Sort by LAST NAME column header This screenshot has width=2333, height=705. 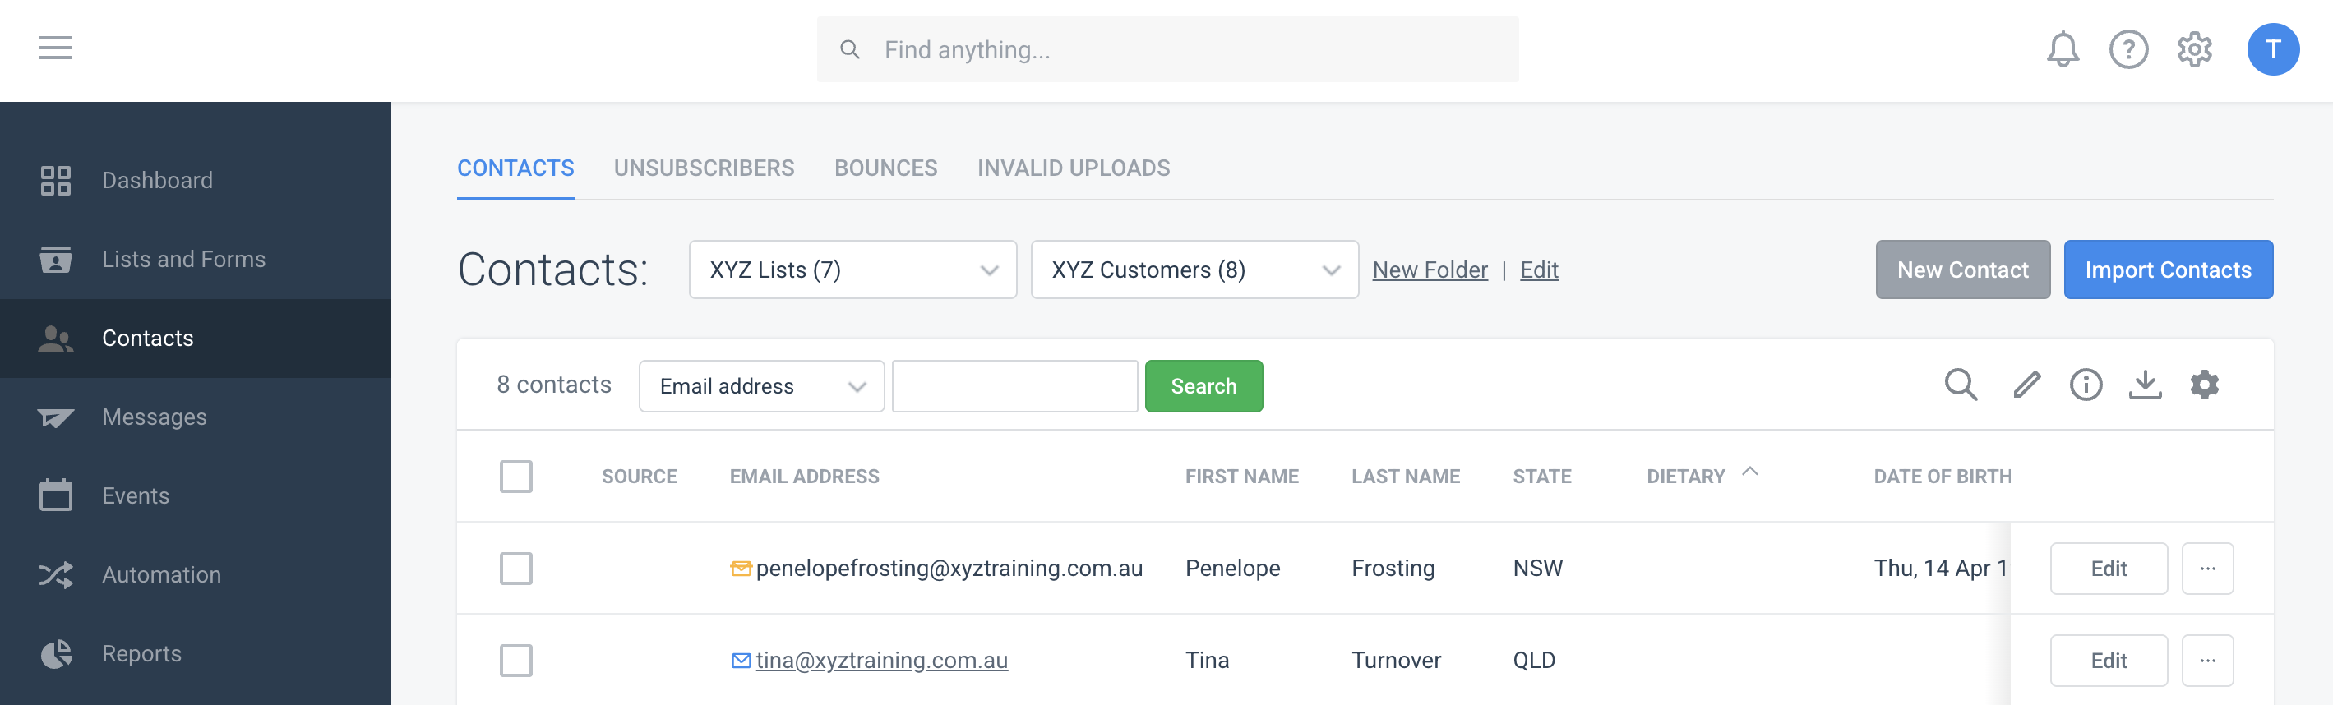point(1406,476)
